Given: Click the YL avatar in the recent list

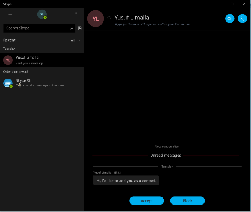Looking at the screenshot, I should [x=8, y=60].
